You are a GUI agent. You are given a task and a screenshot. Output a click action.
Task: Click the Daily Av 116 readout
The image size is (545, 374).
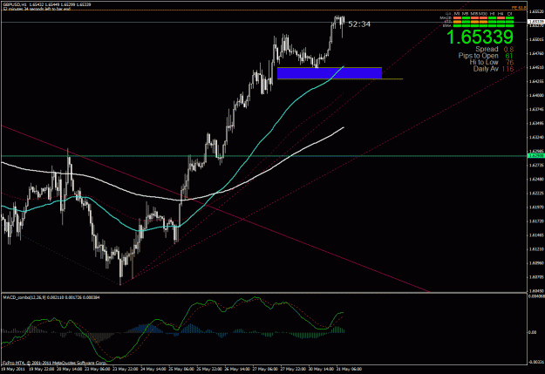pyautogui.click(x=494, y=69)
